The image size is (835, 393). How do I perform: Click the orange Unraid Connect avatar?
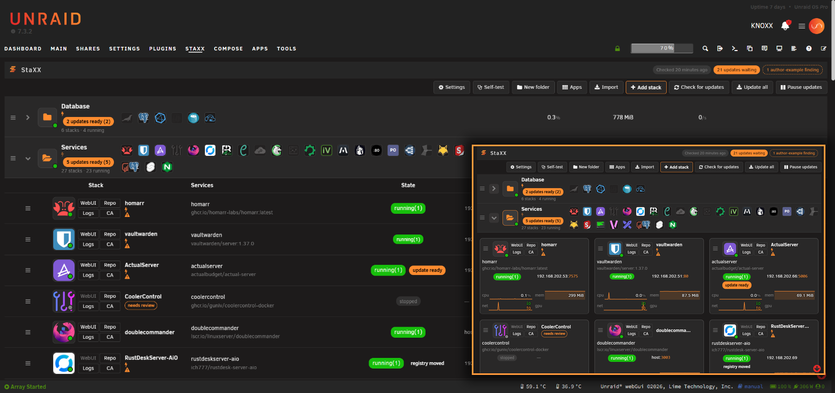[816, 26]
